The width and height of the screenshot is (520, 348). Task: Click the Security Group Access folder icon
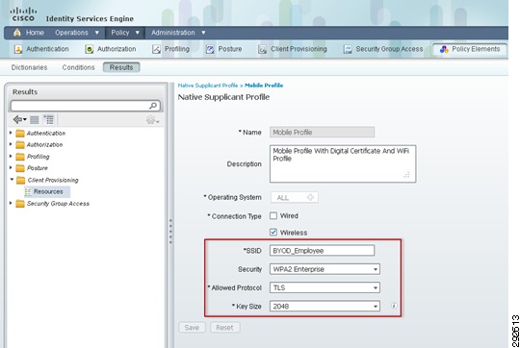tap(20, 203)
